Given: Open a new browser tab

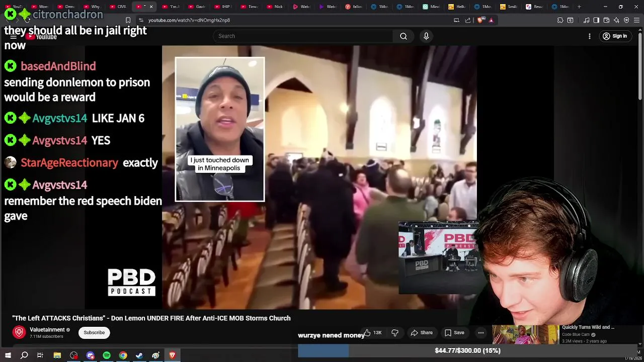Looking at the screenshot, I should [579, 7].
